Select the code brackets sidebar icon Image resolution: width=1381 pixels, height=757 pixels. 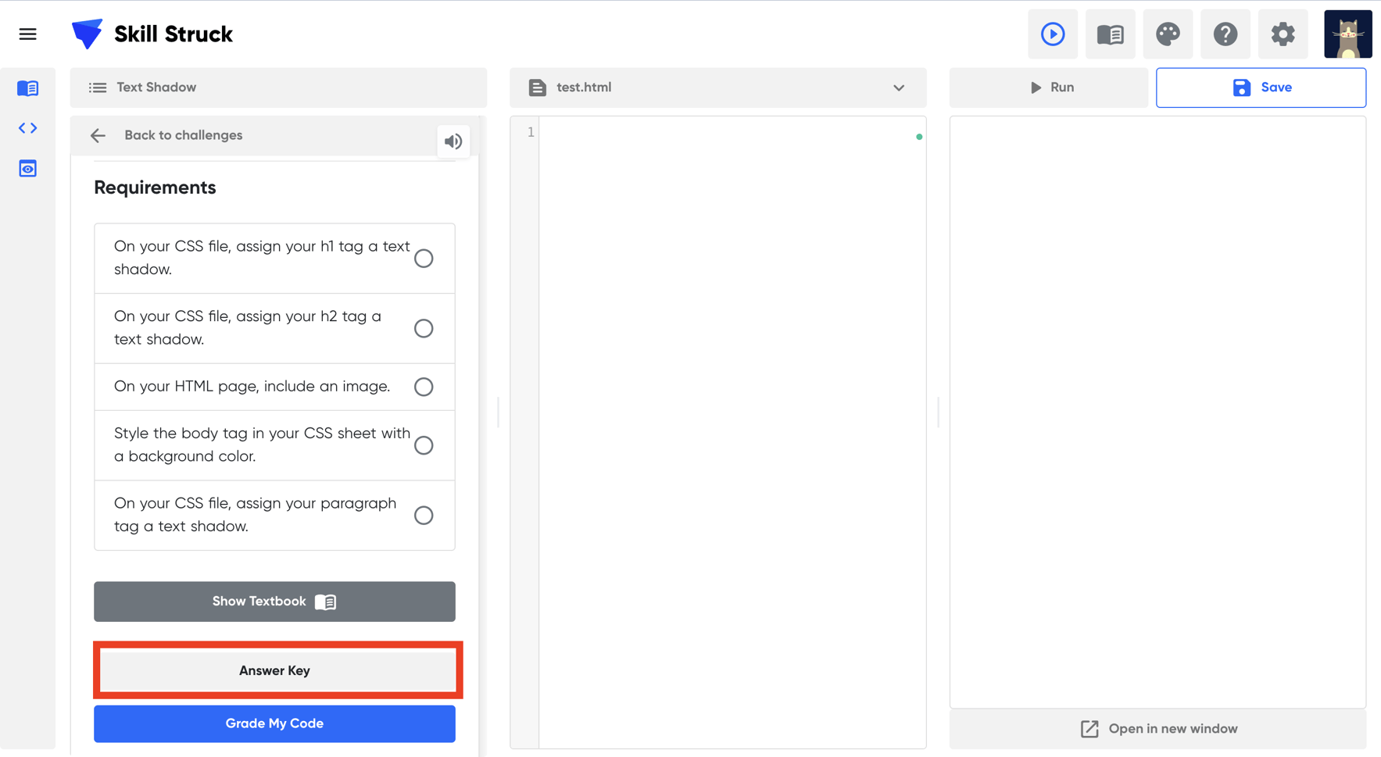click(27, 128)
